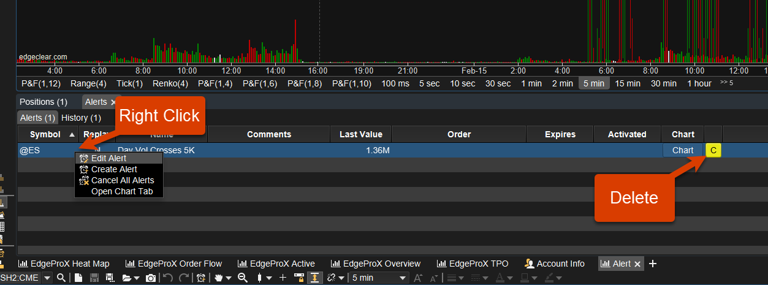The width and height of the screenshot is (768, 285).
Task: Switch to the EdgeProX Order Flow tab
Action: pos(173,264)
